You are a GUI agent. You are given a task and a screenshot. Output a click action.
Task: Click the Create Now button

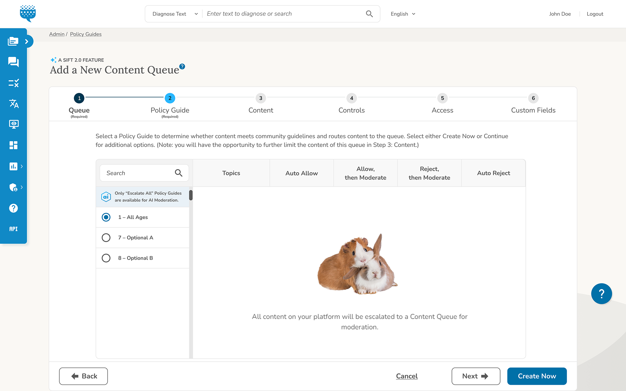click(537, 376)
